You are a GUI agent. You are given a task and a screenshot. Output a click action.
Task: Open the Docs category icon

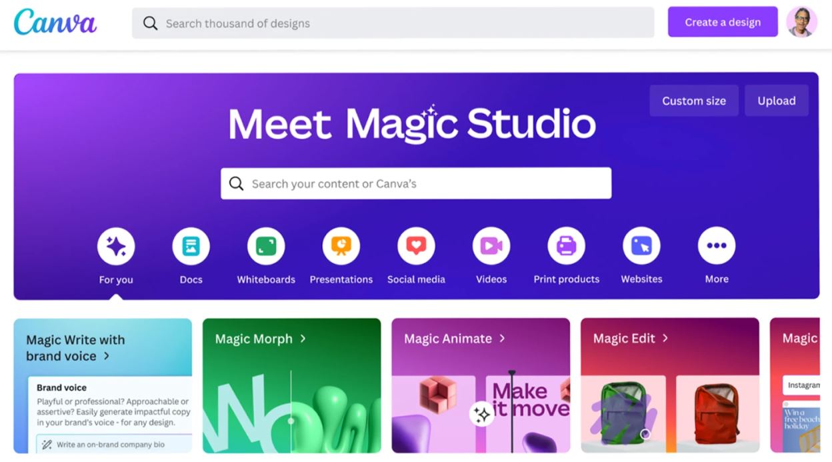[191, 246]
